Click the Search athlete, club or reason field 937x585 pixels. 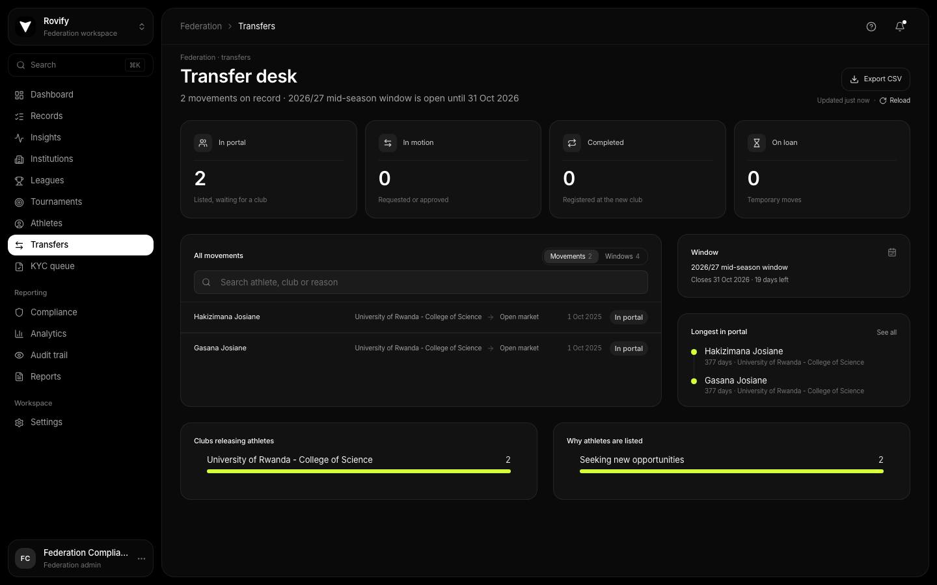(421, 282)
